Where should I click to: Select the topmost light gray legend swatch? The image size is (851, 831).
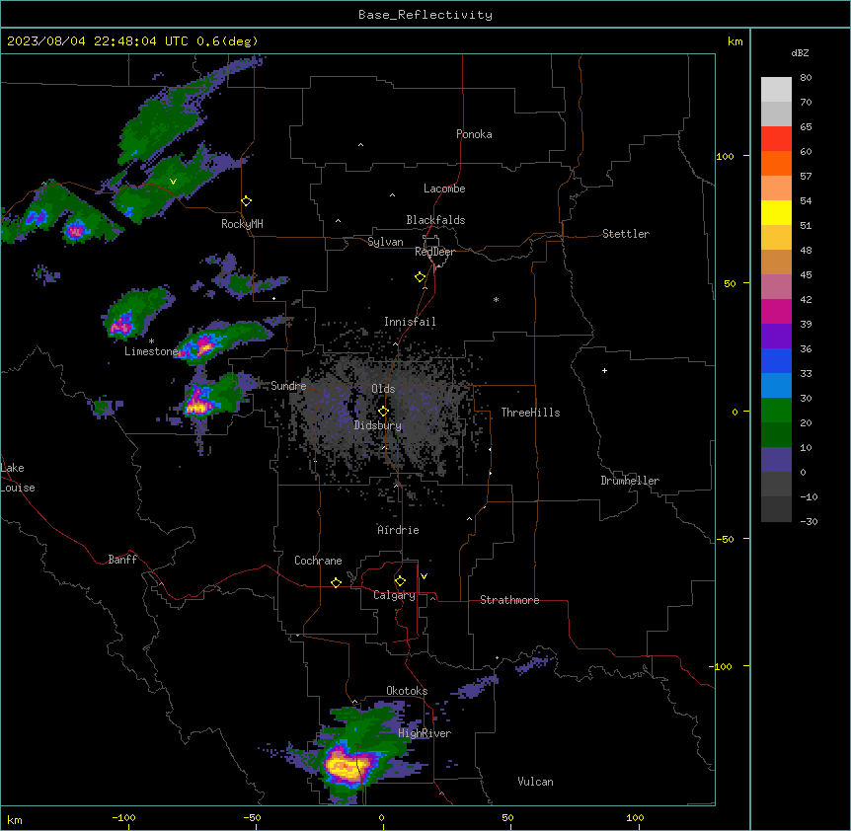776,90
